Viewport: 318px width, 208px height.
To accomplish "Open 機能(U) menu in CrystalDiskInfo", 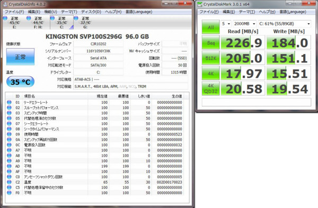I will tap(50, 12).
